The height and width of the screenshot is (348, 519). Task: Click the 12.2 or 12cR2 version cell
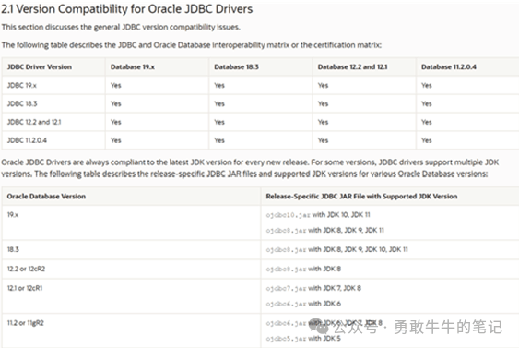[26, 269]
